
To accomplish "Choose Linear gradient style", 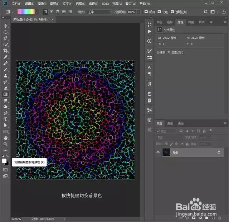I will click(45, 12).
